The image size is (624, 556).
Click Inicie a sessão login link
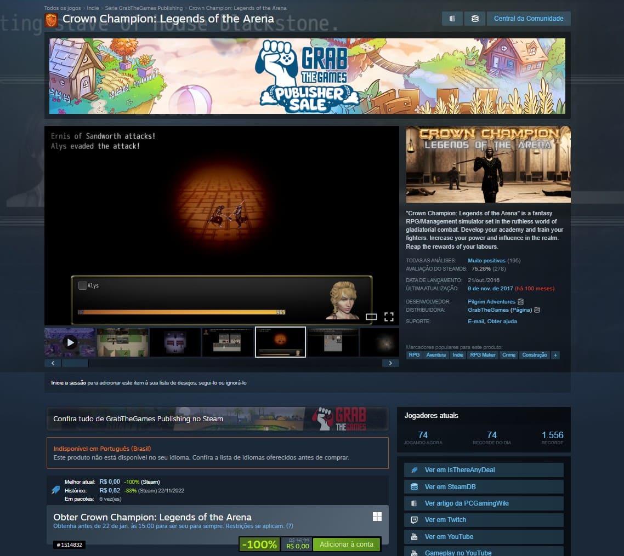69,383
